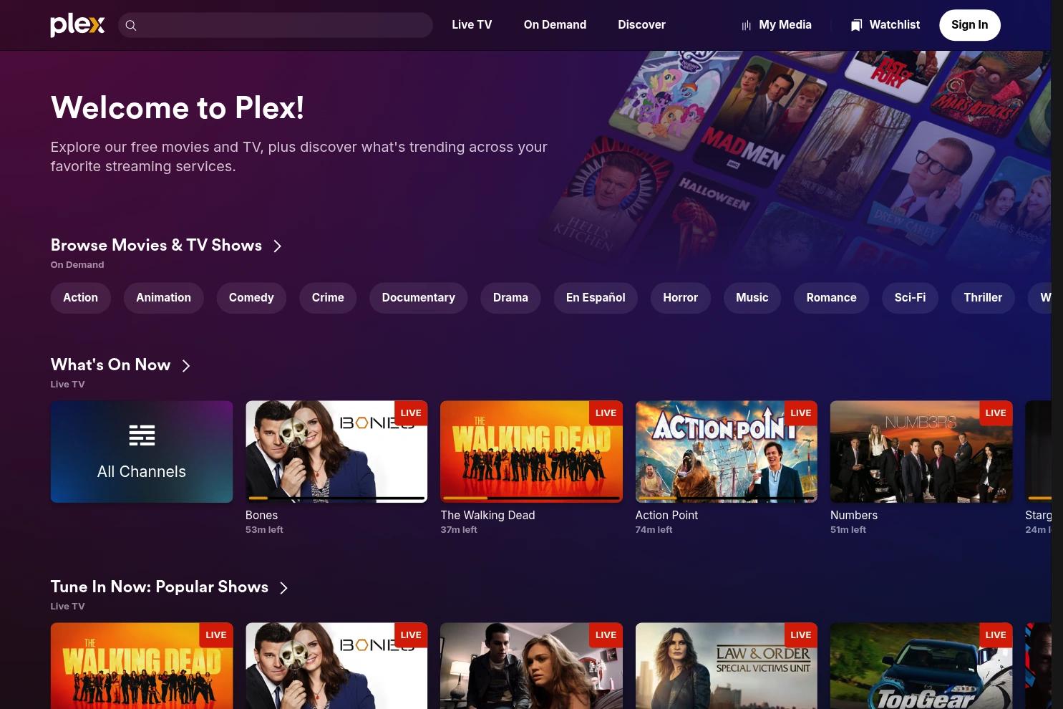Go to the Discover section
Screen dimensions: 1063x709
point(641,24)
